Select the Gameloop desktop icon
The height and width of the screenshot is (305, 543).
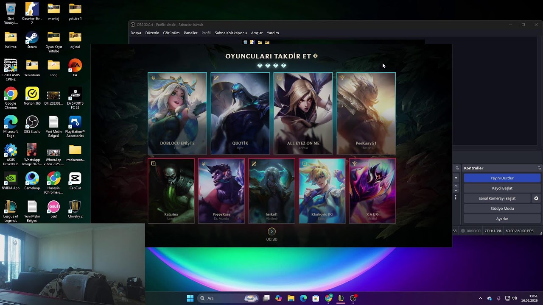pyautogui.click(x=32, y=181)
